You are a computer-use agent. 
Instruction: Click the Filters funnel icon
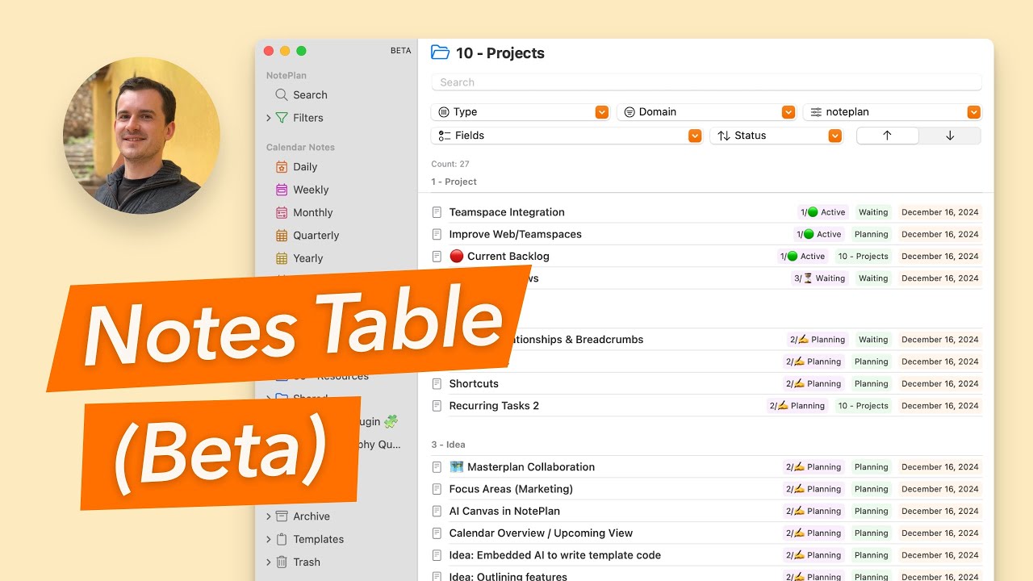[281, 118]
